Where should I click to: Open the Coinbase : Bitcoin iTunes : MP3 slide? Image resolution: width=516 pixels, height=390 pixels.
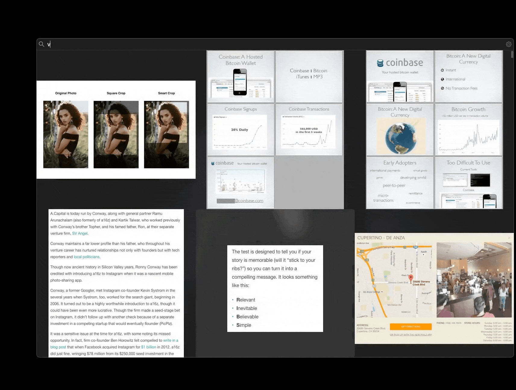coord(309,76)
